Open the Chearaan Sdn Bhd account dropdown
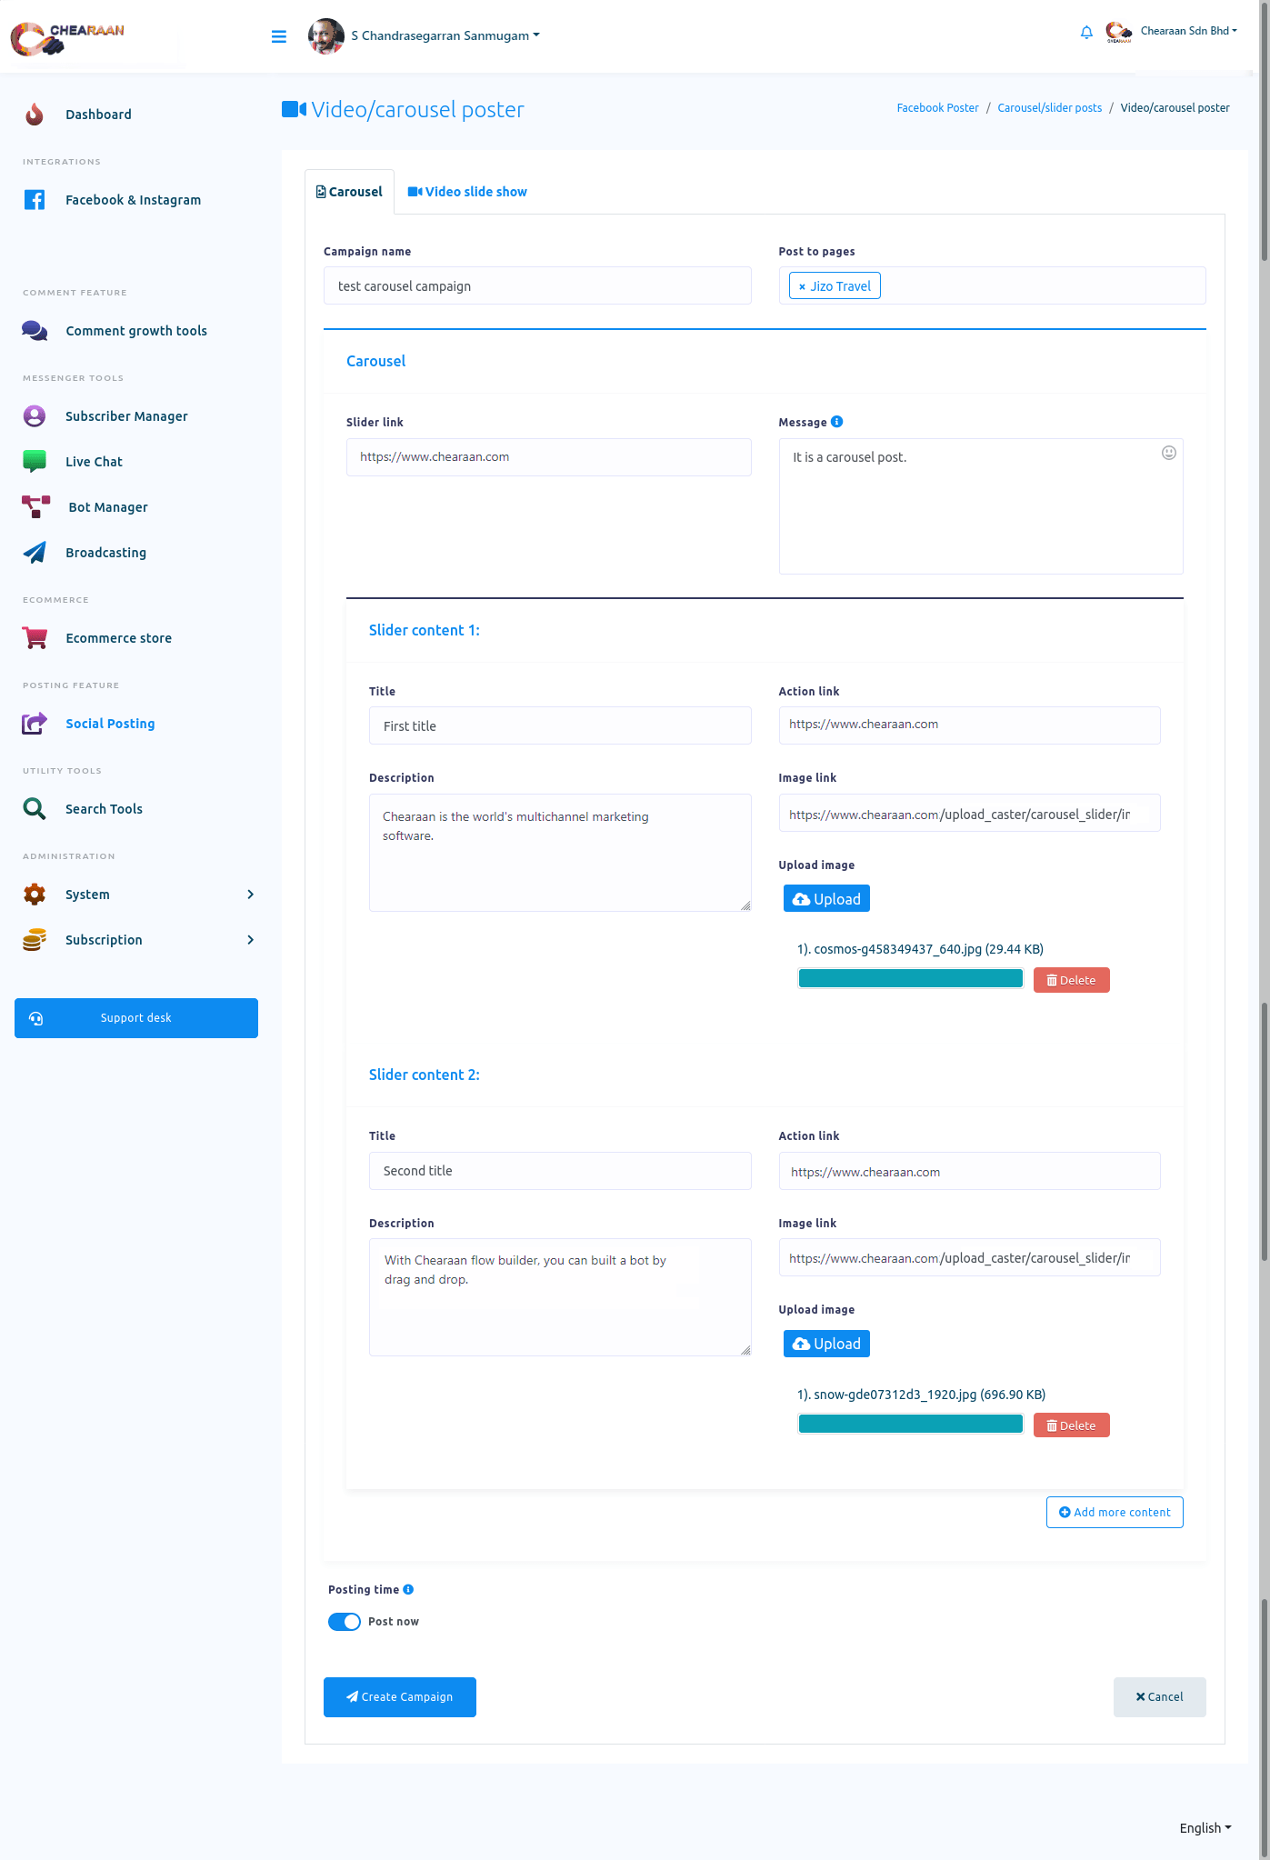The height and width of the screenshot is (1860, 1270). point(1187,31)
